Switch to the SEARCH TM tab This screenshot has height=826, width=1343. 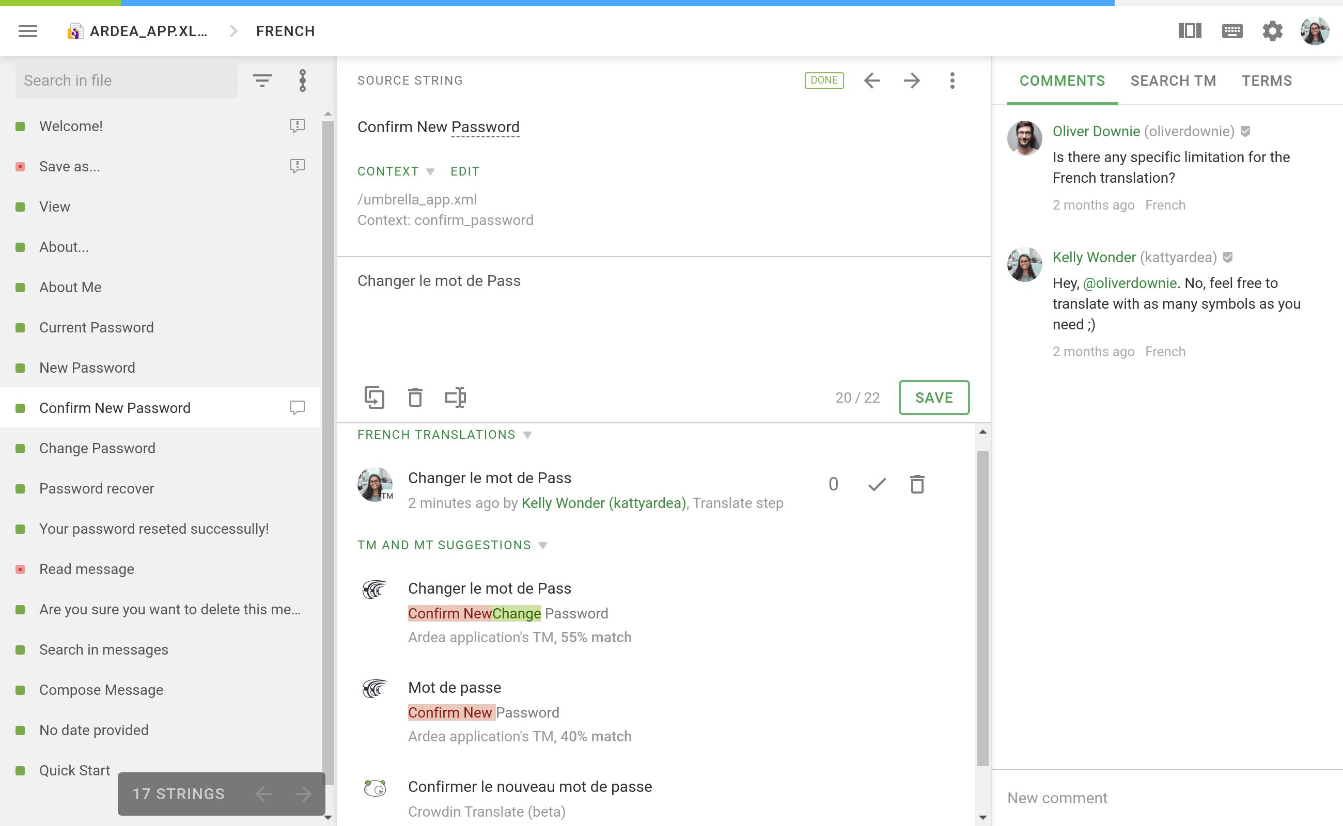pos(1173,81)
